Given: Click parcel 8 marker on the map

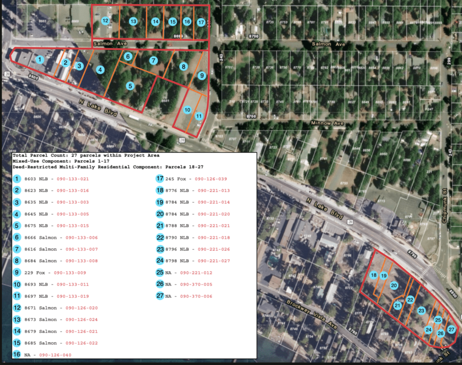Looking at the screenshot, I should [183, 67].
